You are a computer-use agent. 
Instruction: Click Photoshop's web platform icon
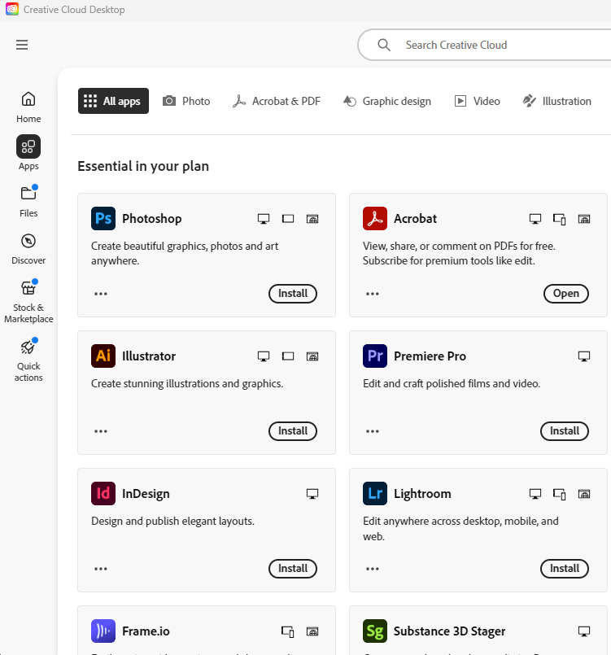(x=312, y=219)
